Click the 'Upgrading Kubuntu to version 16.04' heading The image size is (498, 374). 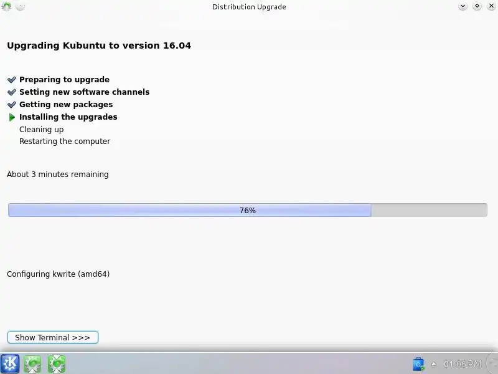coord(99,46)
